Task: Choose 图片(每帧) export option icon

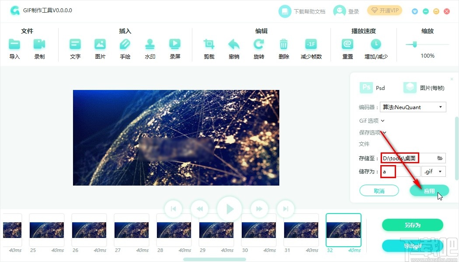Action: point(410,87)
